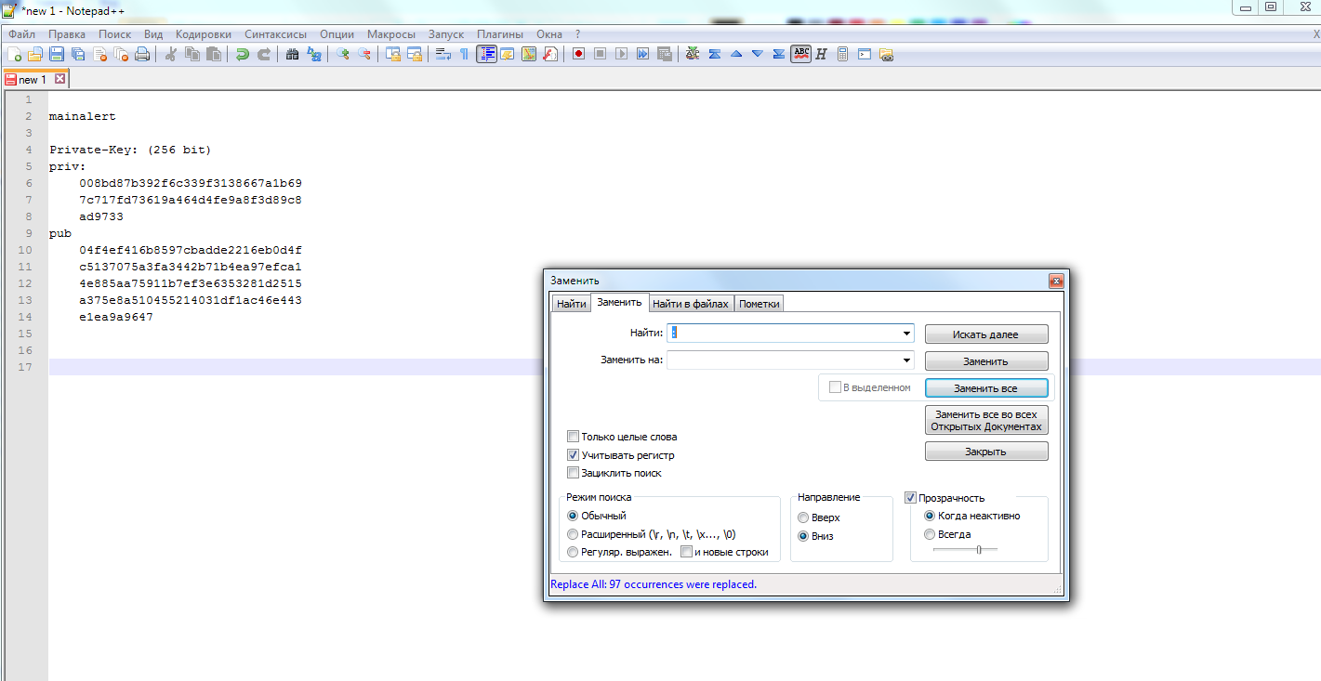Toggle the ABC spell-check icon
Screen dimensions: 1321x681
pyautogui.click(x=800, y=54)
